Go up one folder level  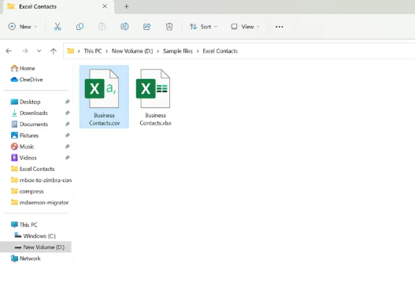click(x=54, y=51)
